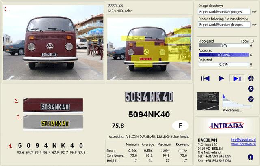Open the info@dacolian.nl email link

click(x=243, y=140)
